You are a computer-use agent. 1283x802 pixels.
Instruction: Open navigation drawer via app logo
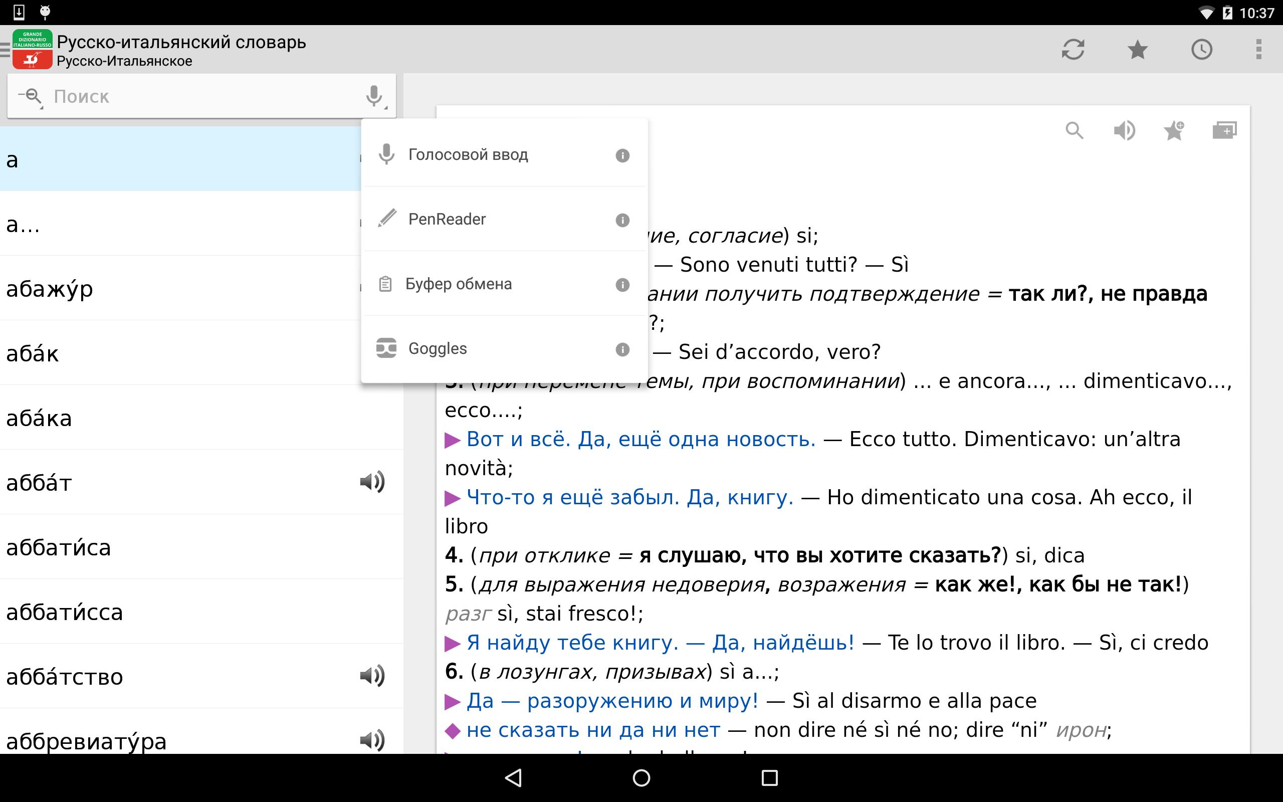(31, 49)
